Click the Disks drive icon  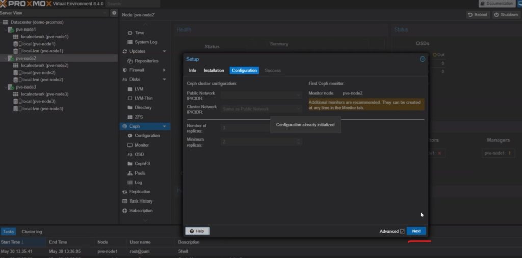click(x=125, y=79)
